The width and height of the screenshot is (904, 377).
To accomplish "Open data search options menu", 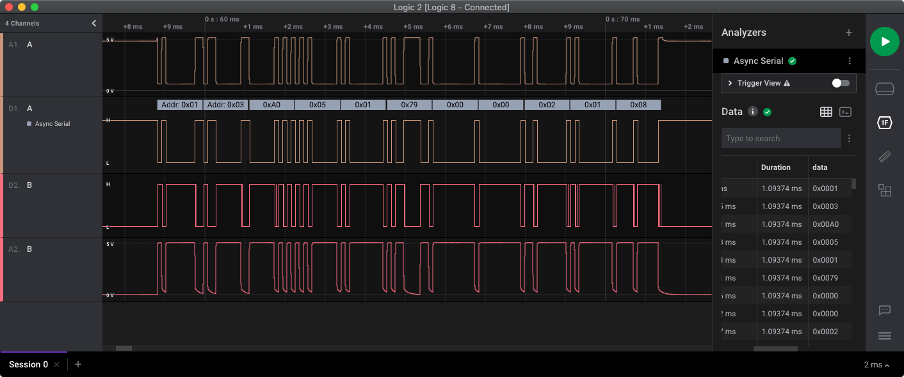I will coord(850,138).
